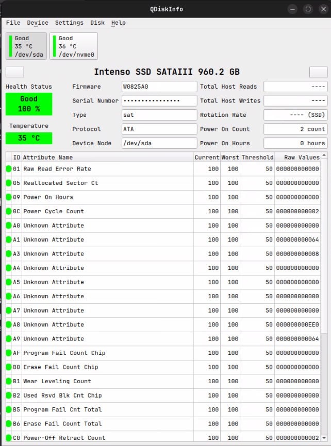Click the Serial Number field
Image resolution: width=331 pixels, height=446 pixels.
pyautogui.click(x=159, y=101)
